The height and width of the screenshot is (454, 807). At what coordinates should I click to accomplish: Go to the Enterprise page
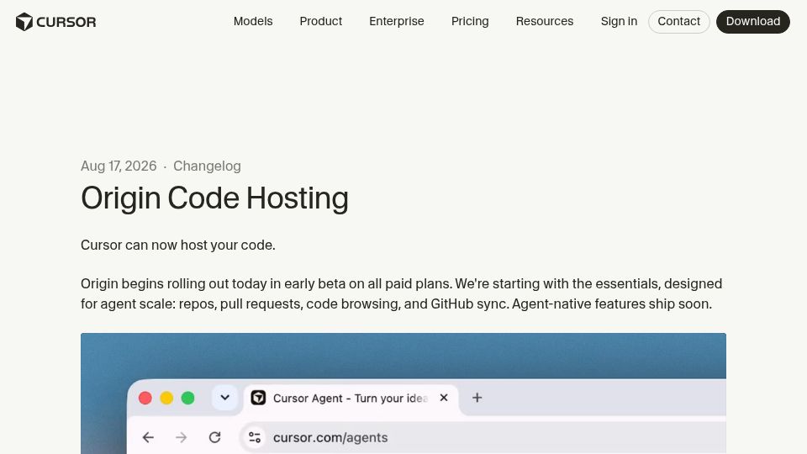396,21
